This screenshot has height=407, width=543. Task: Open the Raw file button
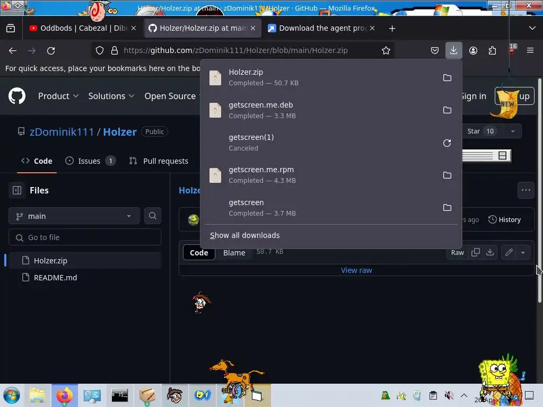[457, 252]
